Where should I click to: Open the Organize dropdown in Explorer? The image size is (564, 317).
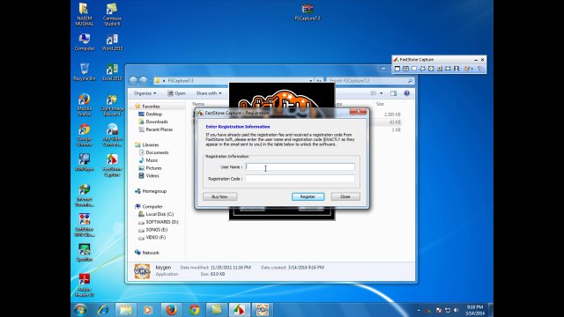pyautogui.click(x=145, y=93)
